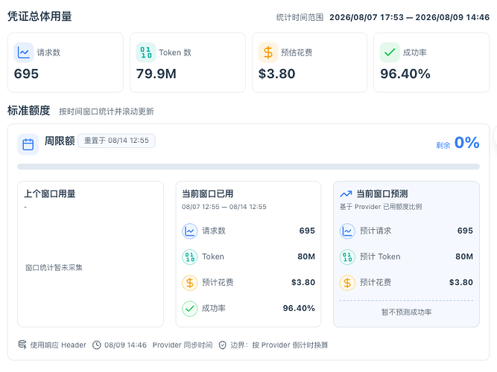
Task: Click the 695 value beside 预计请求
Action: coord(465,231)
